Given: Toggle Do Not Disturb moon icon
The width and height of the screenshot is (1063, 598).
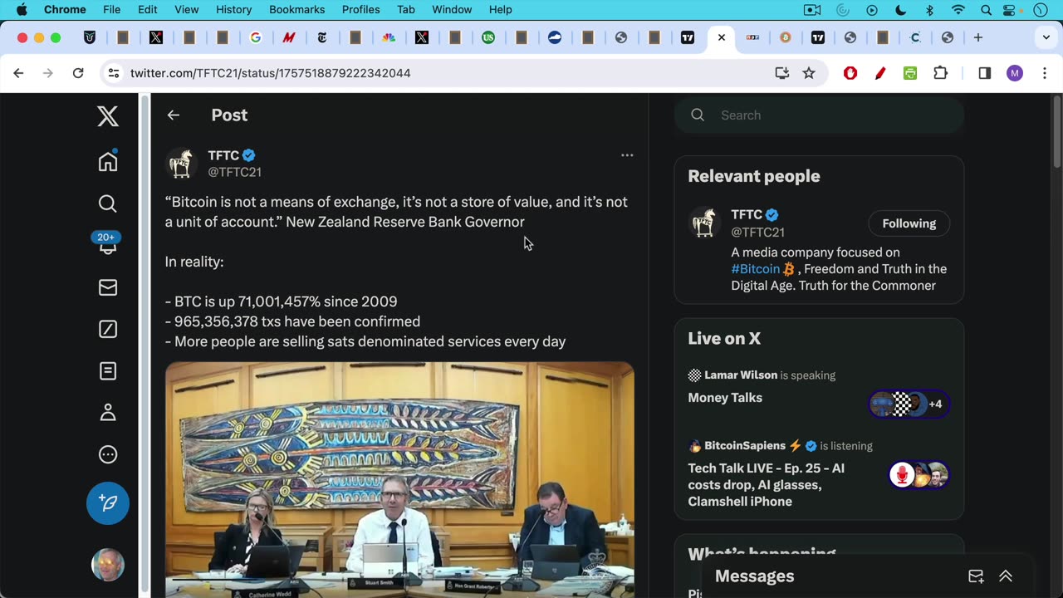Looking at the screenshot, I should pyautogui.click(x=901, y=10).
